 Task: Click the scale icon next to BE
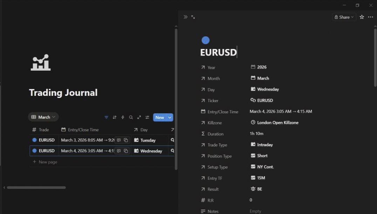(x=253, y=189)
